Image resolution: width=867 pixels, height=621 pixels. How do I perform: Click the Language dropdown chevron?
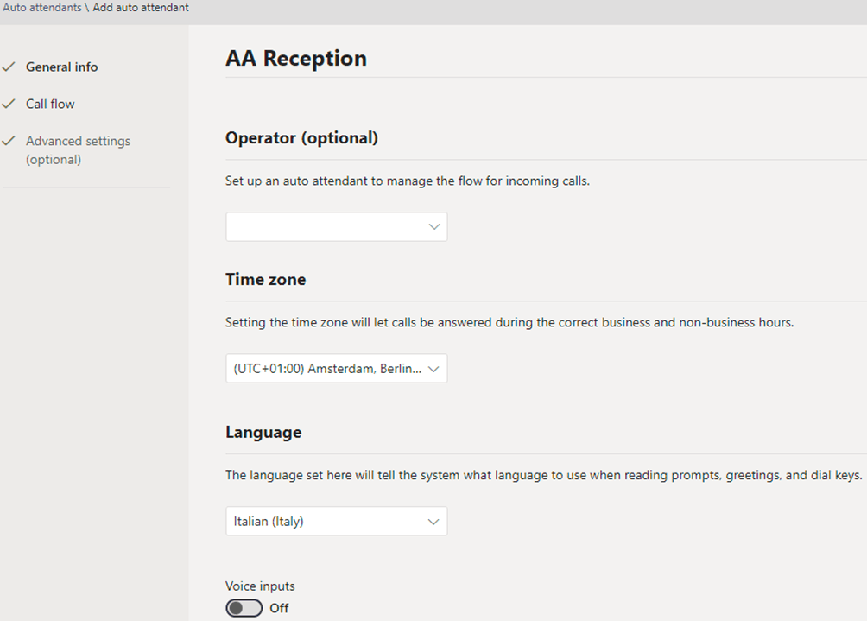[x=434, y=522]
